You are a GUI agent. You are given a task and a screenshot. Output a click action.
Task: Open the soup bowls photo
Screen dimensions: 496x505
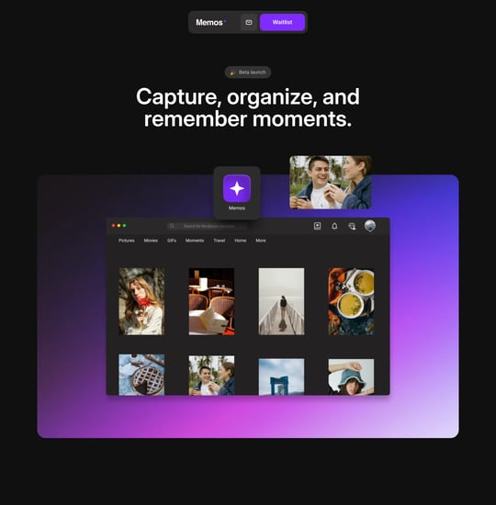351,301
